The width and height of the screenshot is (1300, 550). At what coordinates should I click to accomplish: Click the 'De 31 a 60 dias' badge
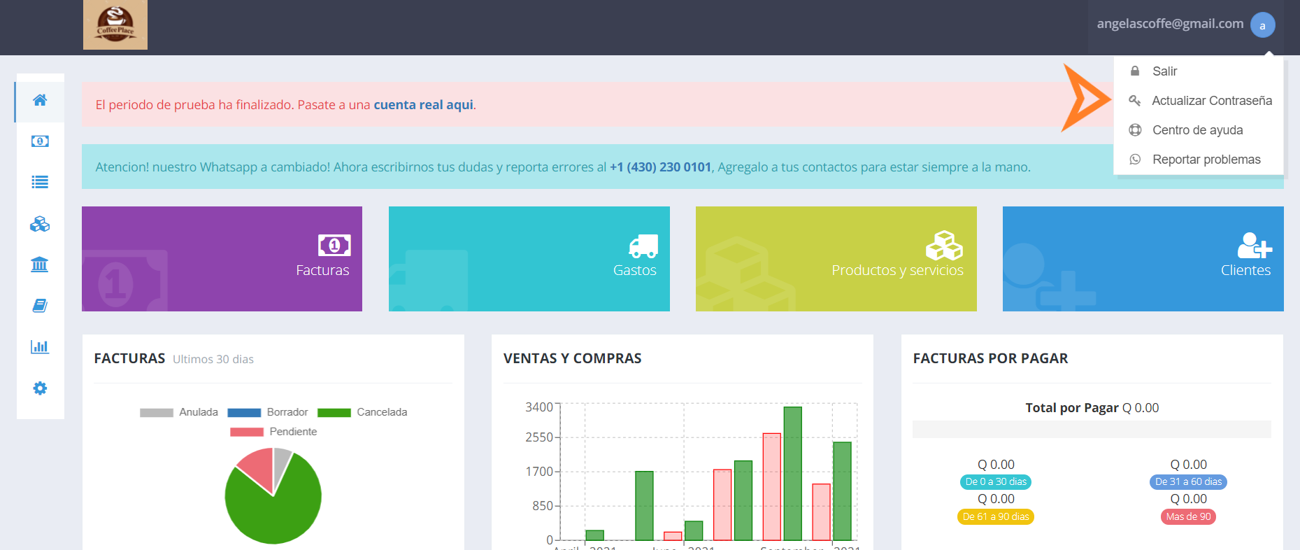[1188, 481]
